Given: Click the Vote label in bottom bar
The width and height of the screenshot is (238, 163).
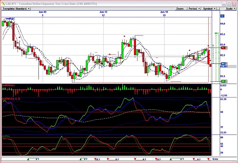Looking at the screenshot, I should (x=215, y=159).
